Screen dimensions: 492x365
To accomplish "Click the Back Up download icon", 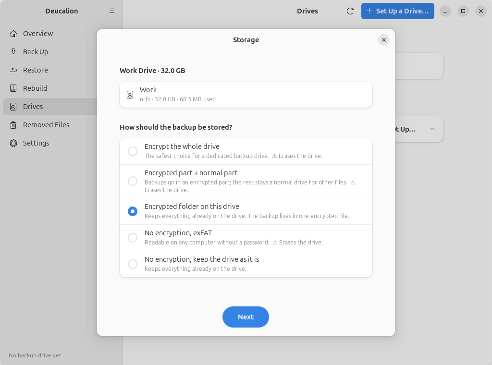I will (13, 52).
